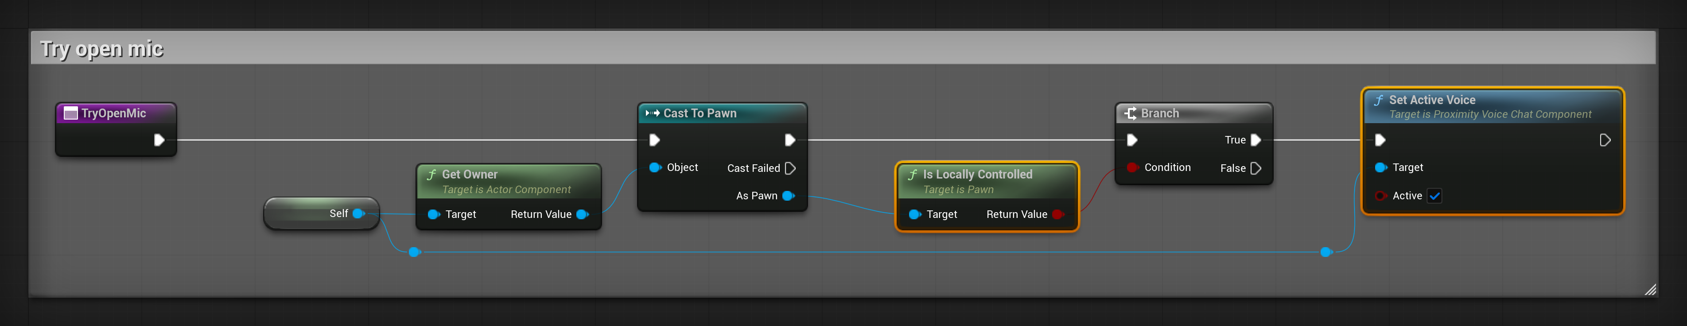The image size is (1687, 326).
Task: Click left reroute node on Self wire
Action: [x=414, y=252]
